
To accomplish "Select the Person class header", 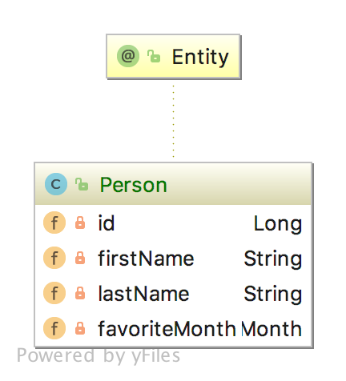I will tap(173, 184).
